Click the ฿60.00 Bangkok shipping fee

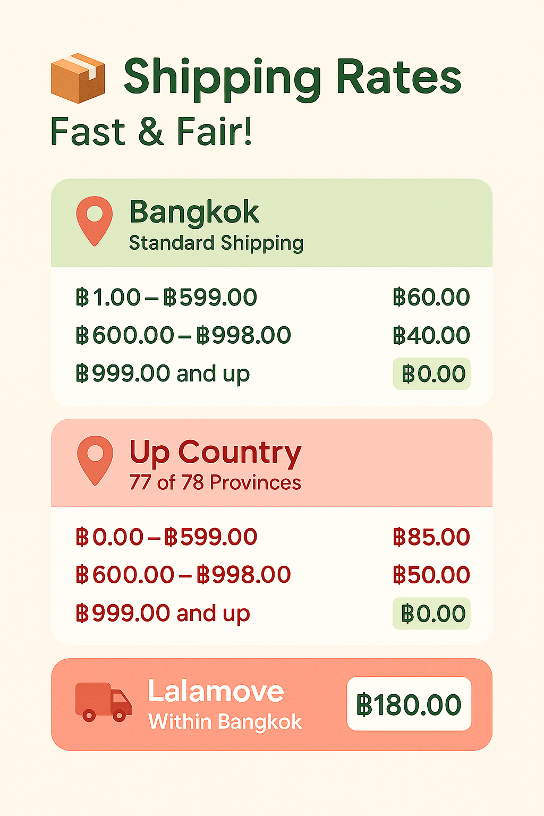[x=431, y=297]
